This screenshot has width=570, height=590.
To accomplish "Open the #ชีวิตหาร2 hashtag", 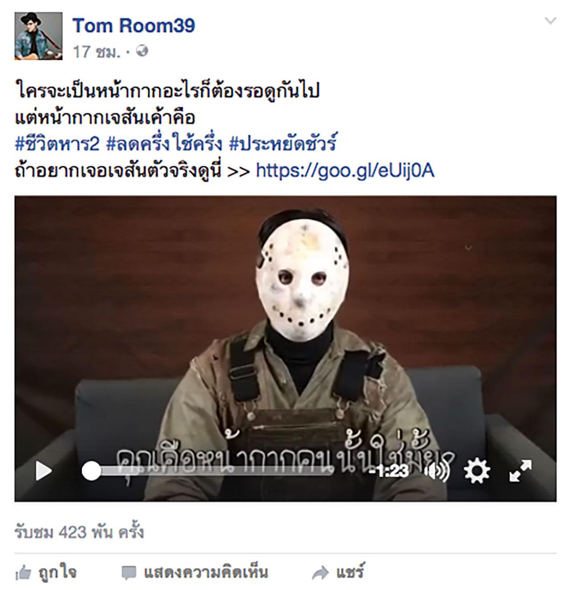I will (x=57, y=143).
